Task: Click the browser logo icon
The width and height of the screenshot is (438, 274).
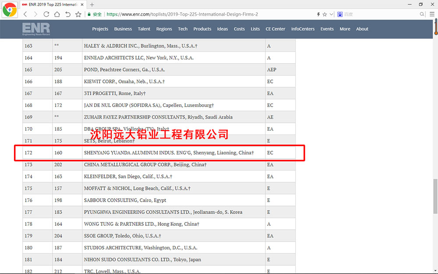Action: coord(10,10)
